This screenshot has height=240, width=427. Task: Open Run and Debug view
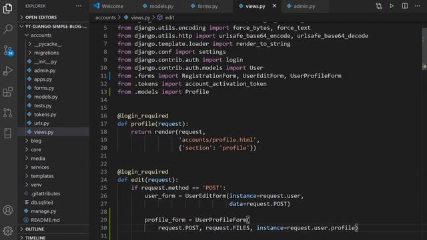point(7,71)
